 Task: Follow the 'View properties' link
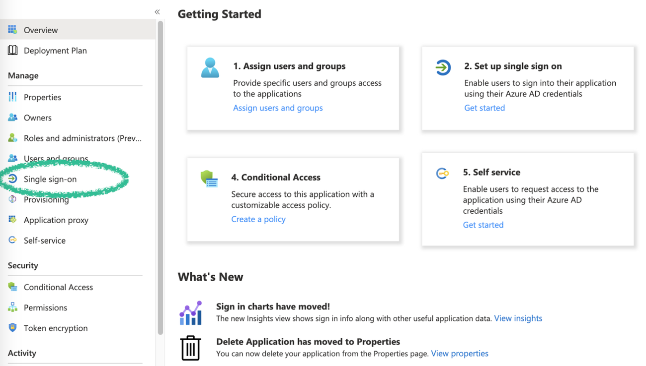point(460,354)
